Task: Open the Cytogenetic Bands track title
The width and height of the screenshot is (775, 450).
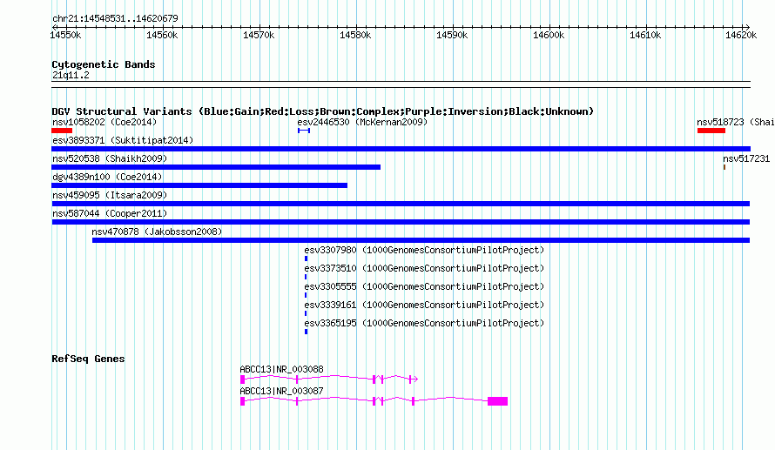Action: point(104,64)
